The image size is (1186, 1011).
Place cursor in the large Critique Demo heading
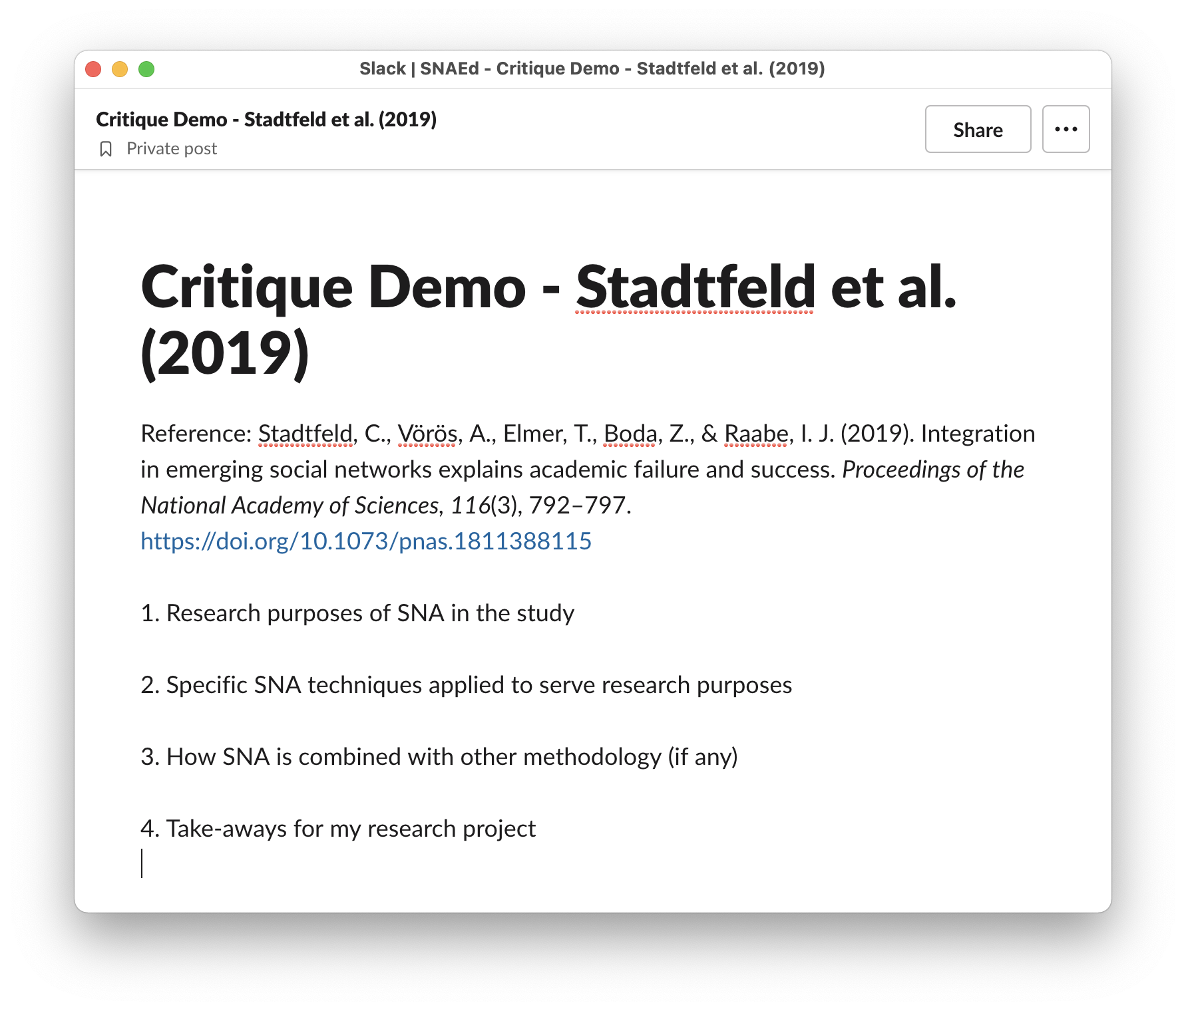[x=333, y=289]
